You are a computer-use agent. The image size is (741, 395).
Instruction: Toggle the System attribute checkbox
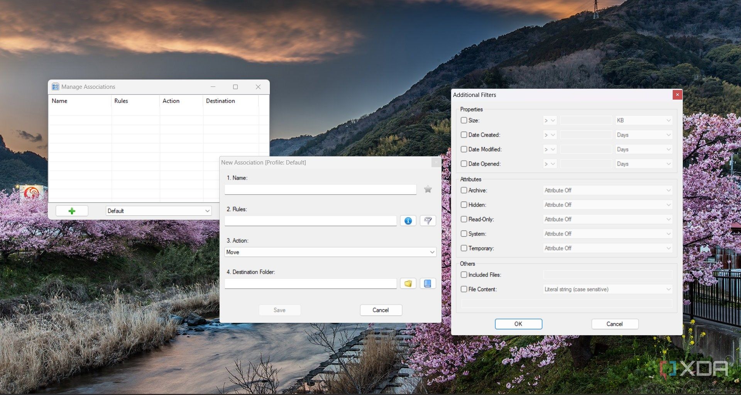click(464, 234)
